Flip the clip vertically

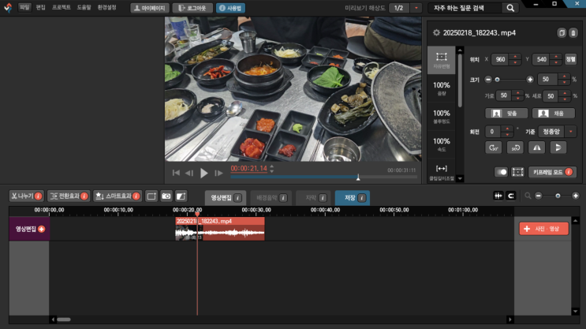[558, 148]
